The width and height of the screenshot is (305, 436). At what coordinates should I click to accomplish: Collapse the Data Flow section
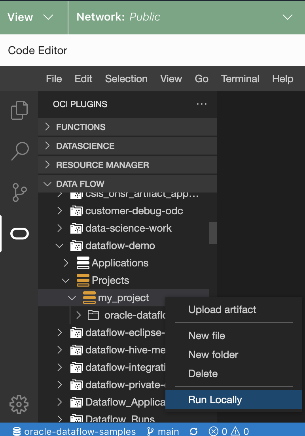click(x=80, y=184)
